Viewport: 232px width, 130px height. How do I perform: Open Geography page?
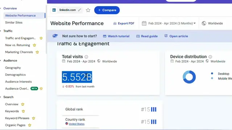[x=13, y=68]
